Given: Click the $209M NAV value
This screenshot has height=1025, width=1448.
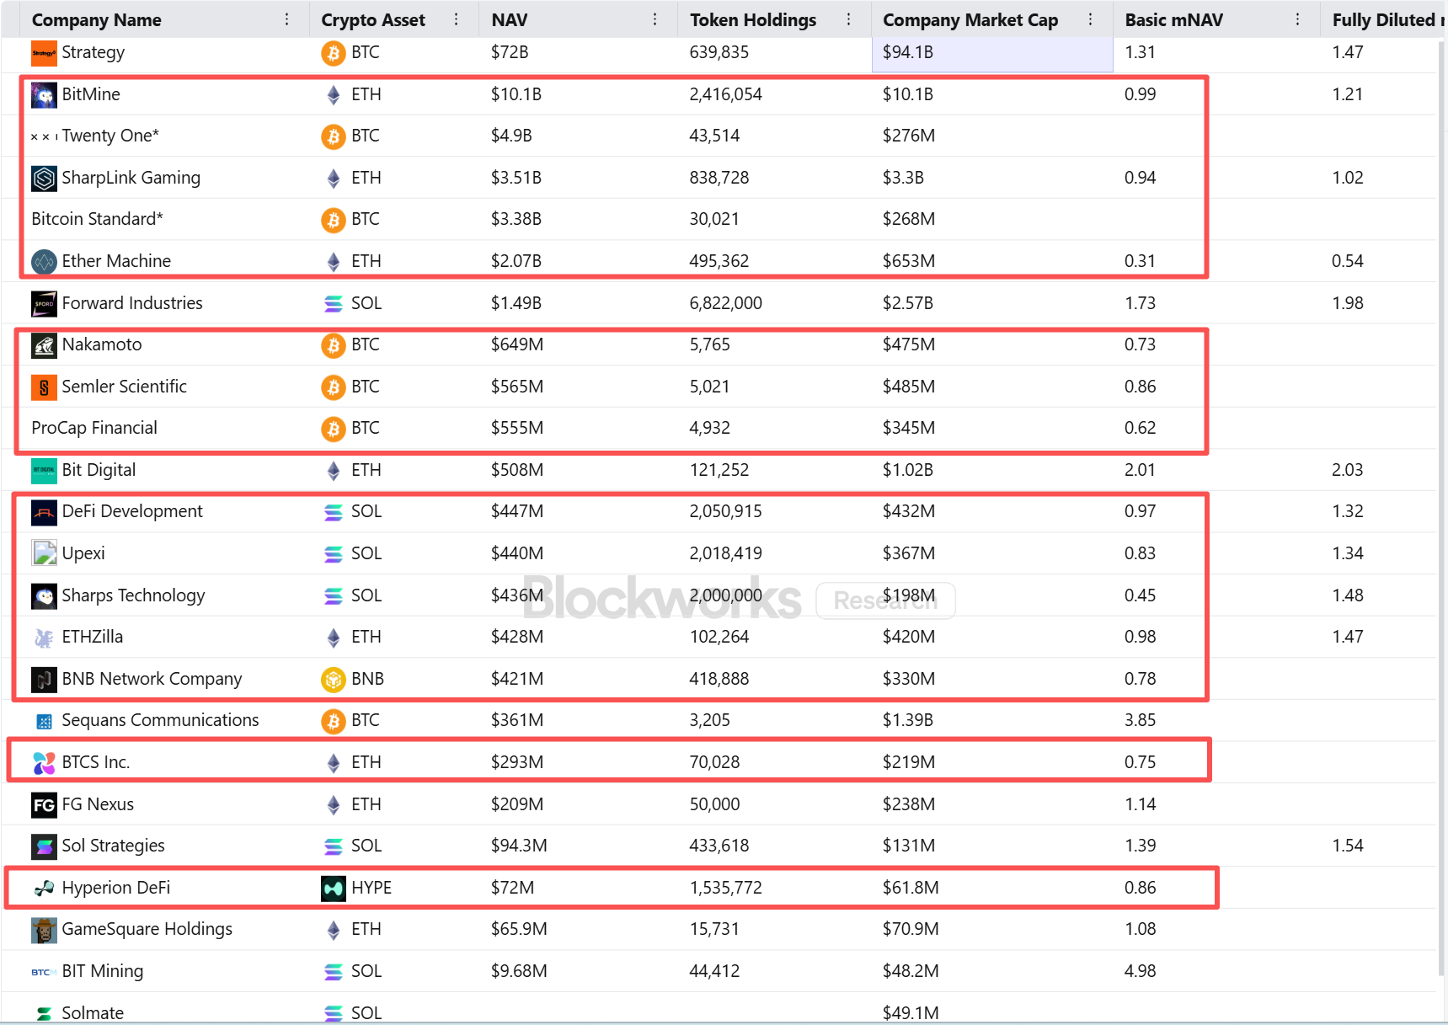Looking at the screenshot, I should point(517,804).
